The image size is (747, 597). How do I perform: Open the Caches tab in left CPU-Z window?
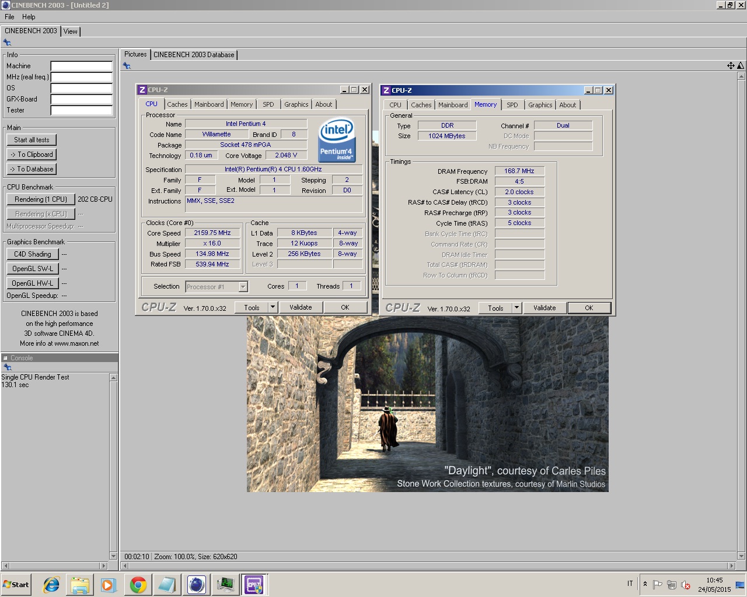[177, 104]
